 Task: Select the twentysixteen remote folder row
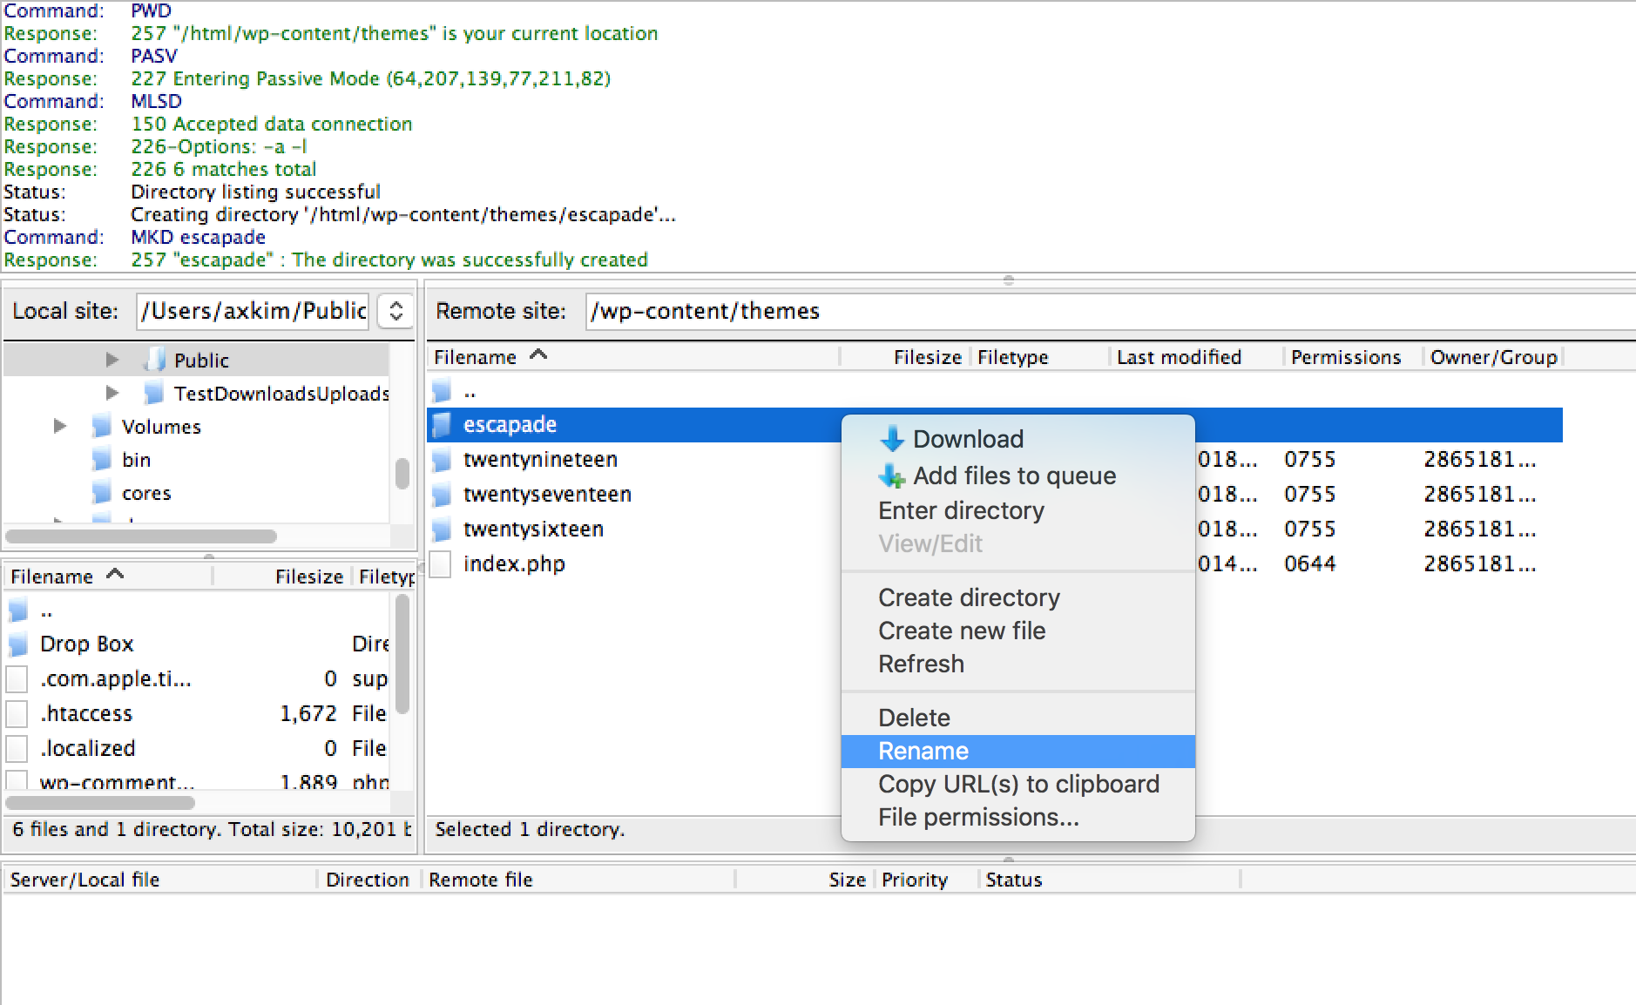pos(995,529)
